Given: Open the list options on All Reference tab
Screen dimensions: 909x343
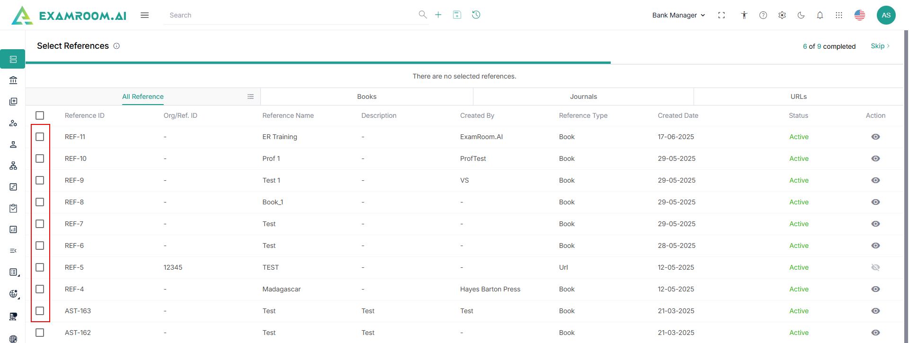Looking at the screenshot, I should point(250,97).
